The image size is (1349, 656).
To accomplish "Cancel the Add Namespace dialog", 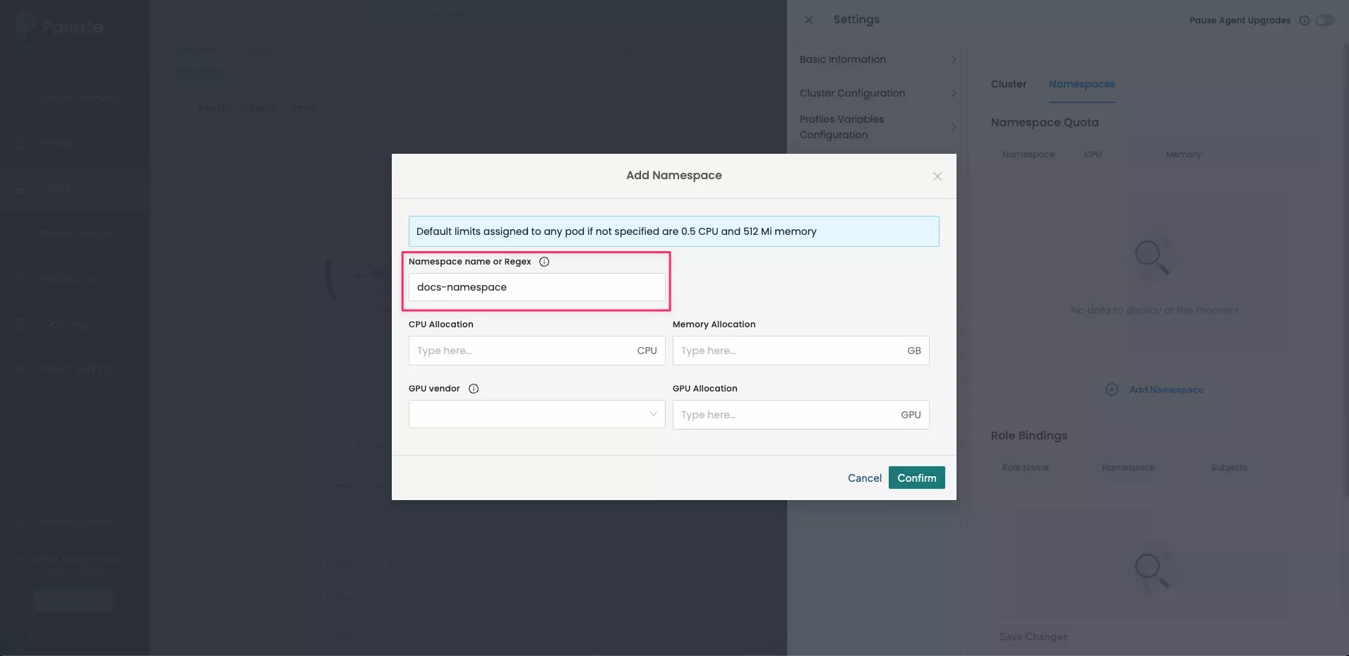I will 864,478.
